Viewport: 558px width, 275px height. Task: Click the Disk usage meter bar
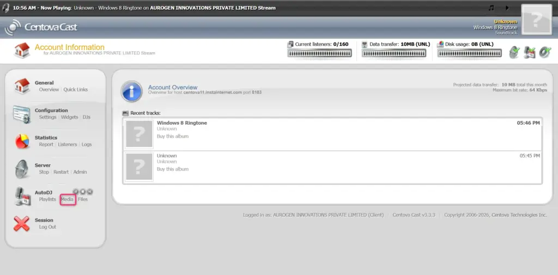click(x=469, y=53)
